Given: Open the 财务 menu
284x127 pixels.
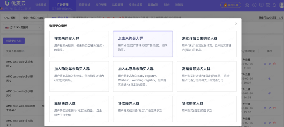Looking at the screenshot, I should (x=167, y=5).
